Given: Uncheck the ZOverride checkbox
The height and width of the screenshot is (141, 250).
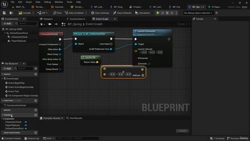Looking at the screenshot, I should coord(149,63).
